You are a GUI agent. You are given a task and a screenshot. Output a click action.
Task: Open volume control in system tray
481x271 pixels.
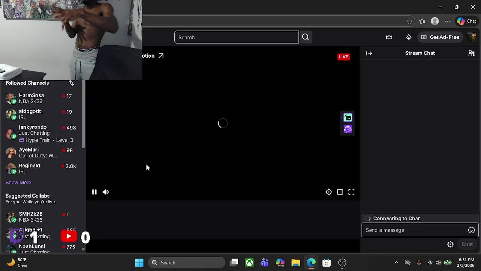click(x=438, y=263)
